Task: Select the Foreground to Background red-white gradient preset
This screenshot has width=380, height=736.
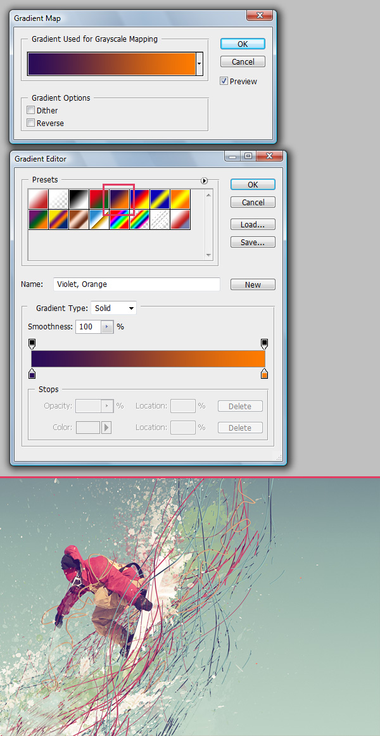Action: [39, 199]
